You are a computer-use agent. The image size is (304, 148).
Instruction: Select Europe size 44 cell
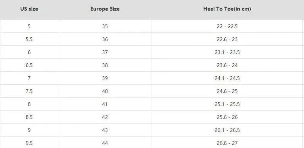tap(105, 143)
